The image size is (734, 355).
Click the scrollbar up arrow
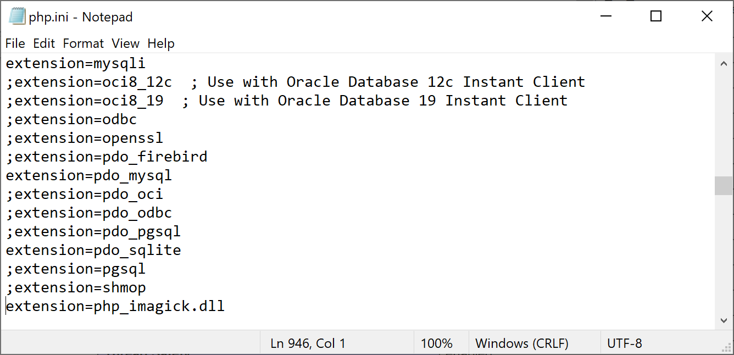coord(724,63)
